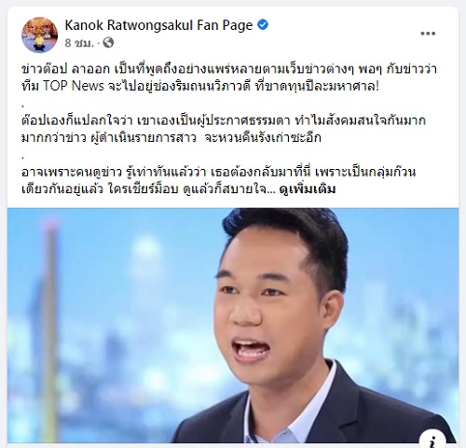Click the dot separator between timestamp and globe
This screenshot has width=466, height=448.
coord(98,43)
